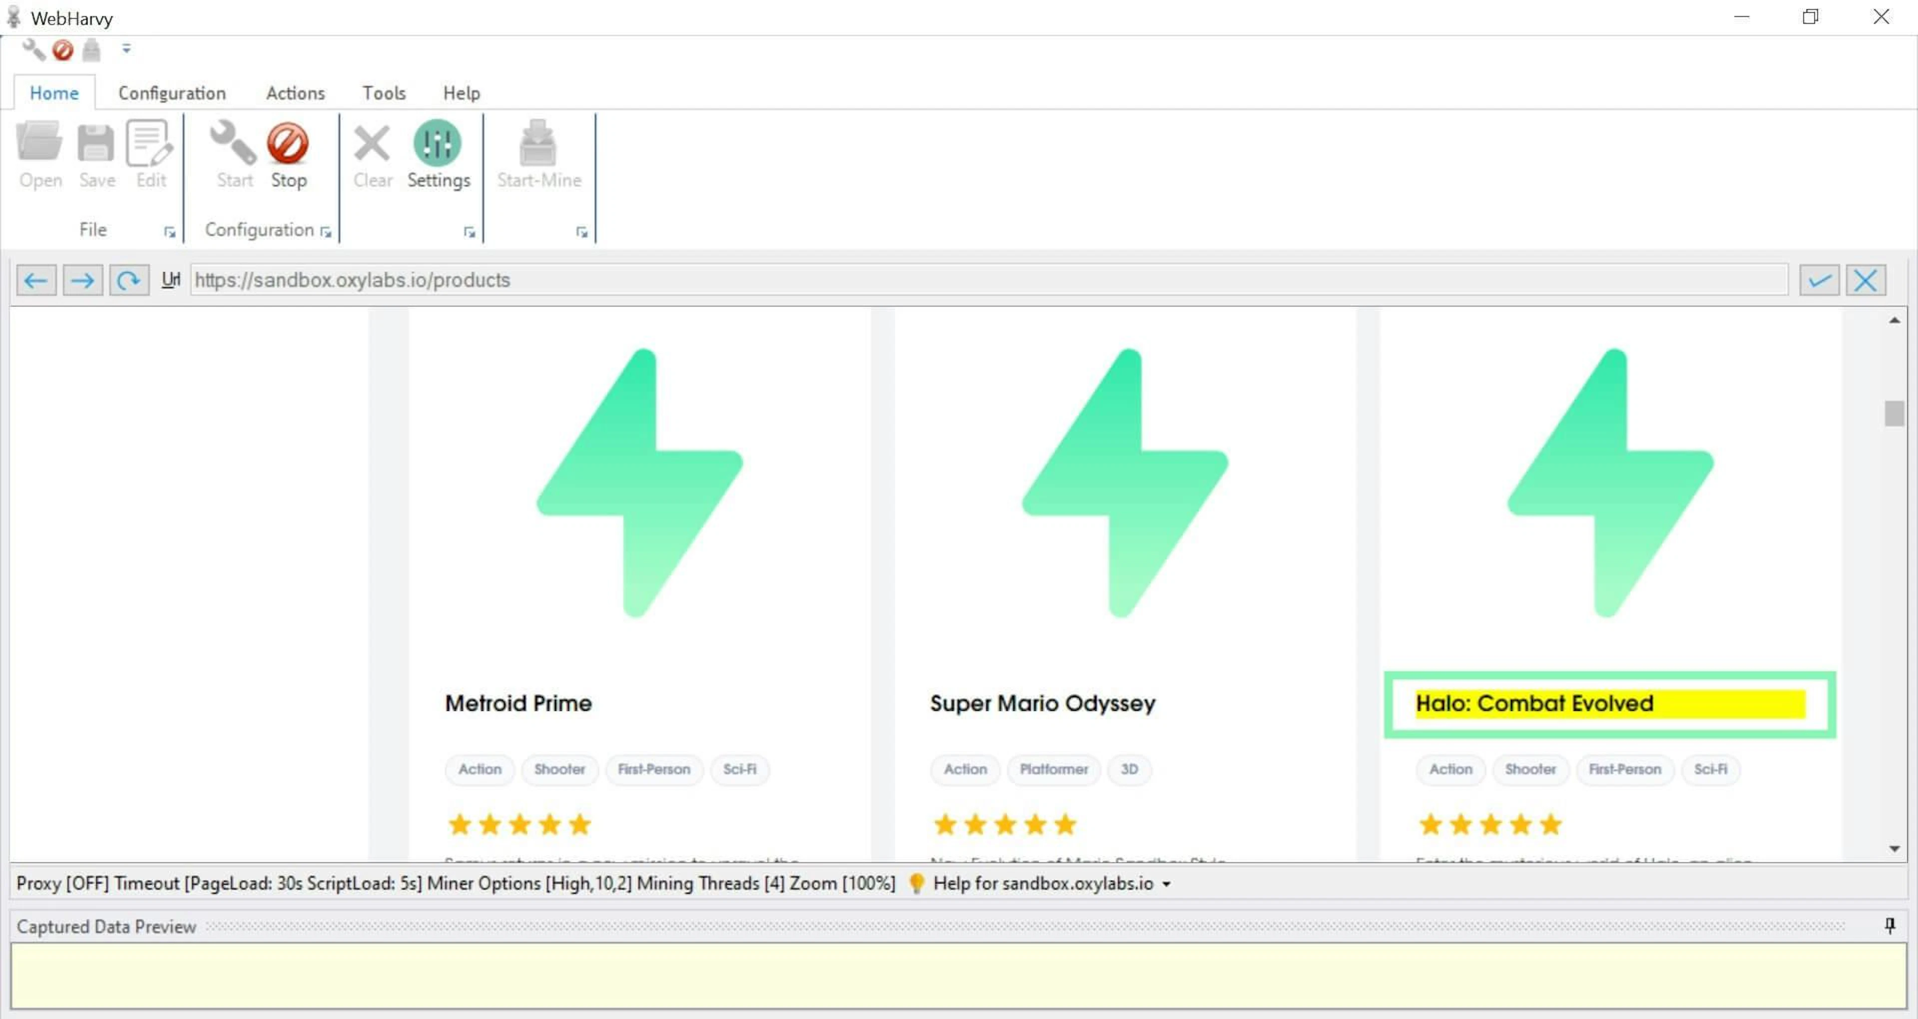Expand the Configuration group dialog launcher

coord(325,232)
